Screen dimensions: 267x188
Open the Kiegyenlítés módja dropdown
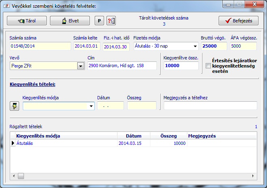pos(91,106)
